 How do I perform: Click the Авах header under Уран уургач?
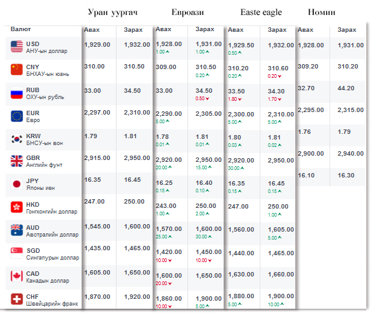click(92, 30)
